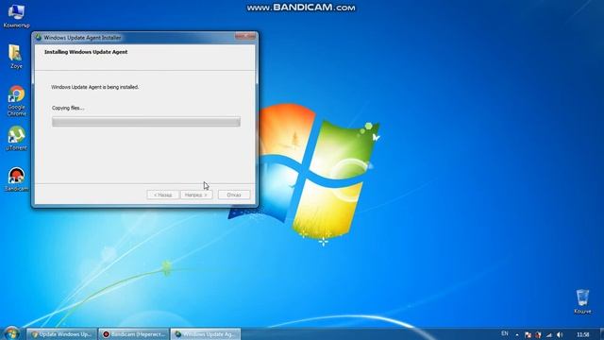The width and height of the screenshot is (604, 340).
Task: Click the Installing Windows Update Agent heading
Action: tap(86, 52)
